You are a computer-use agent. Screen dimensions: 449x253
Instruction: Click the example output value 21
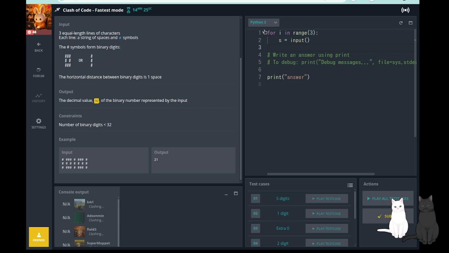(156, 160)
